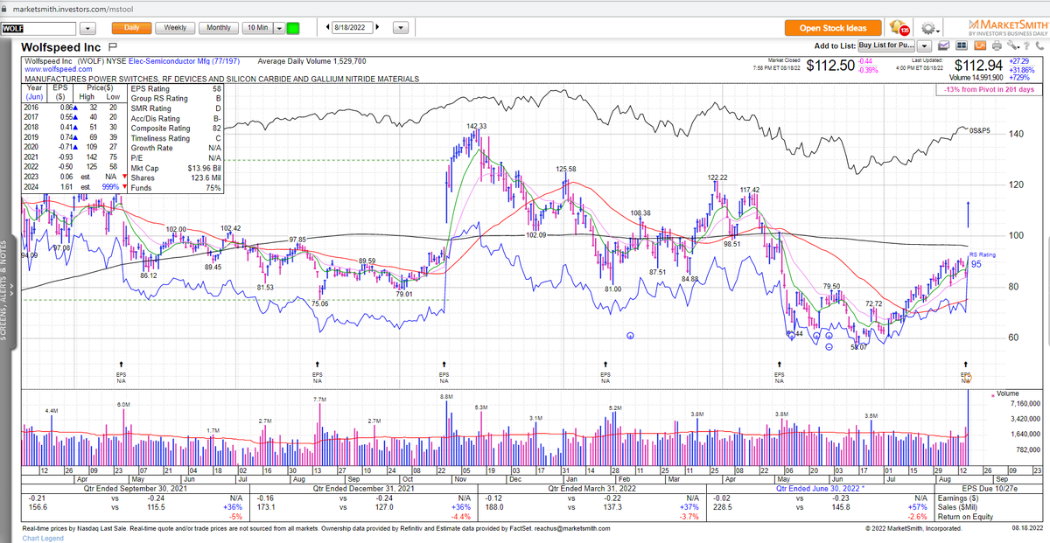Open help via the question mark icon
Image resolution: width=1050 pixels, height=543 pixels.
pyautogui.click(x=1026, y=45)
